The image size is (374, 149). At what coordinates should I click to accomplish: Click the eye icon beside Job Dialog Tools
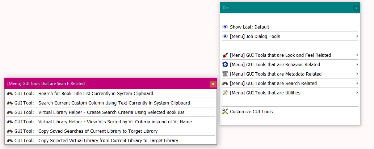click(x=225, y=37)
